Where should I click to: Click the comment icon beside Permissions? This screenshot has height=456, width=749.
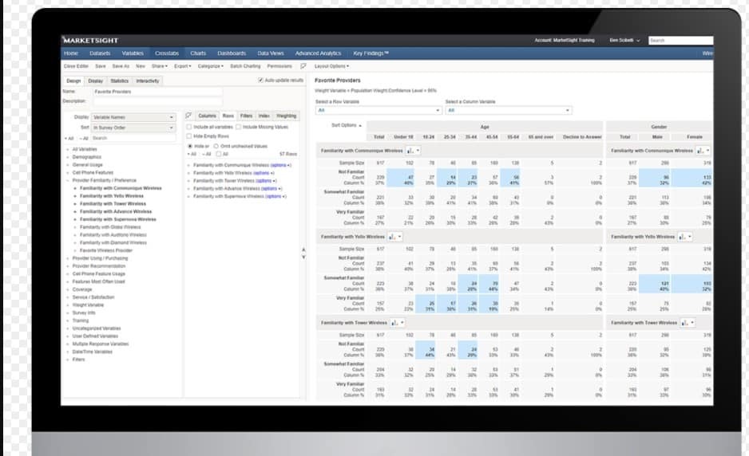tap(303, 66)
